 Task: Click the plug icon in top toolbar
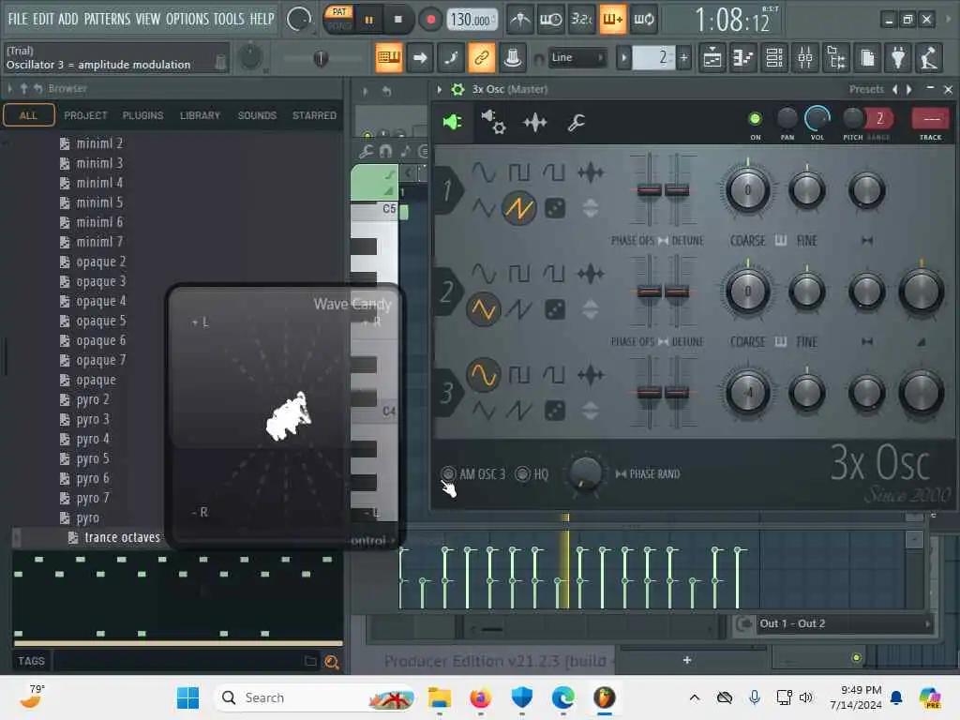pos(898,58)
